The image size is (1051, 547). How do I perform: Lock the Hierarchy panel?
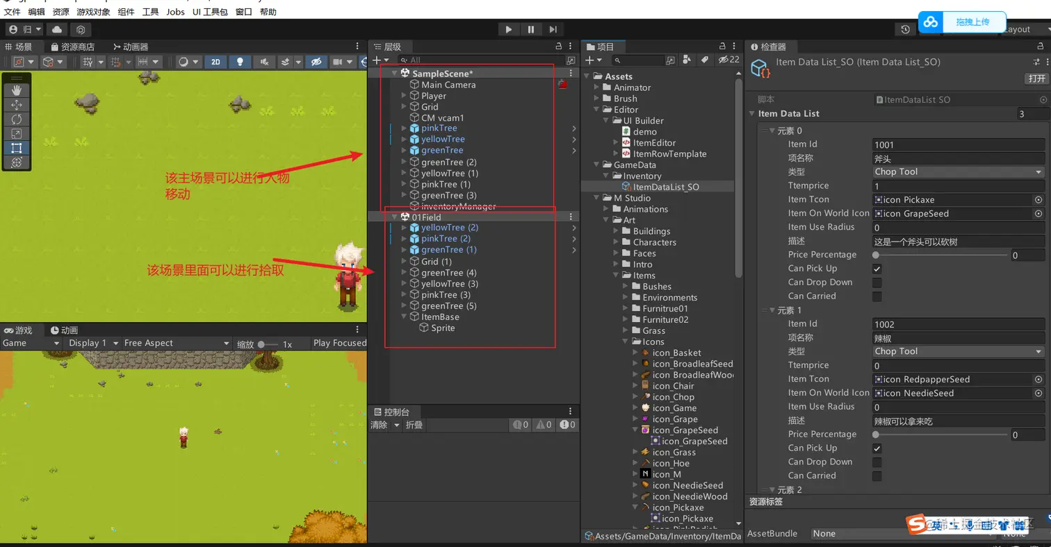558,47
